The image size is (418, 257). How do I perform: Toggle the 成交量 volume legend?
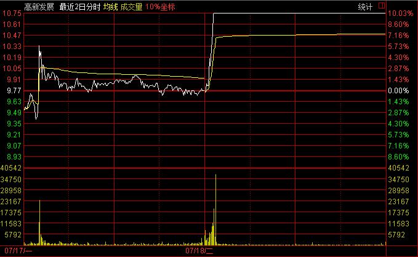[131, 7]
